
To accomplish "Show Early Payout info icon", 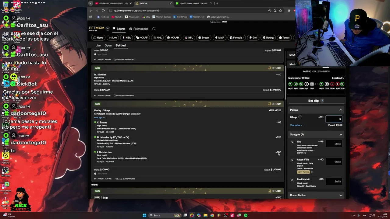I will pos(312,172).
